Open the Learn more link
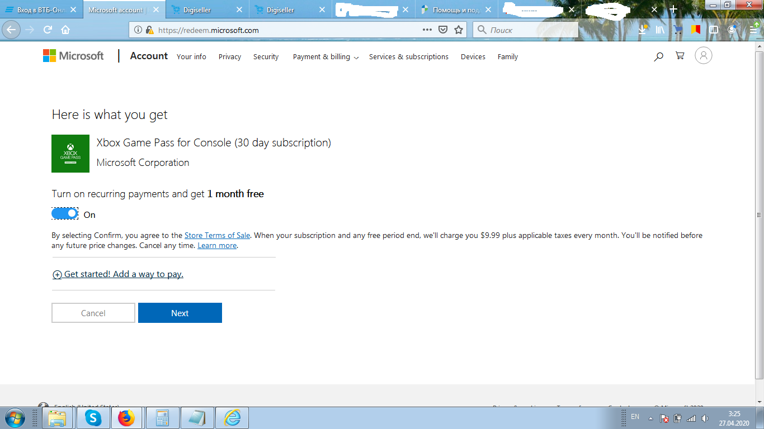The width and height of the screenshot is (764, 429). pos(217,246)
